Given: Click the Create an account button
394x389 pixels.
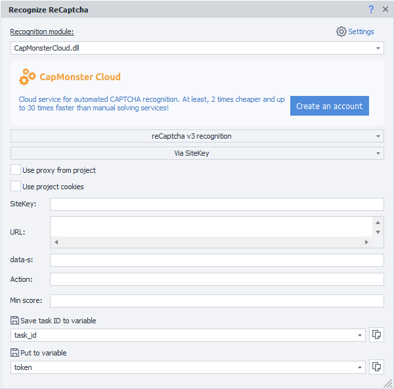Looking at the screenshot, I should click(x=329, y=106).
